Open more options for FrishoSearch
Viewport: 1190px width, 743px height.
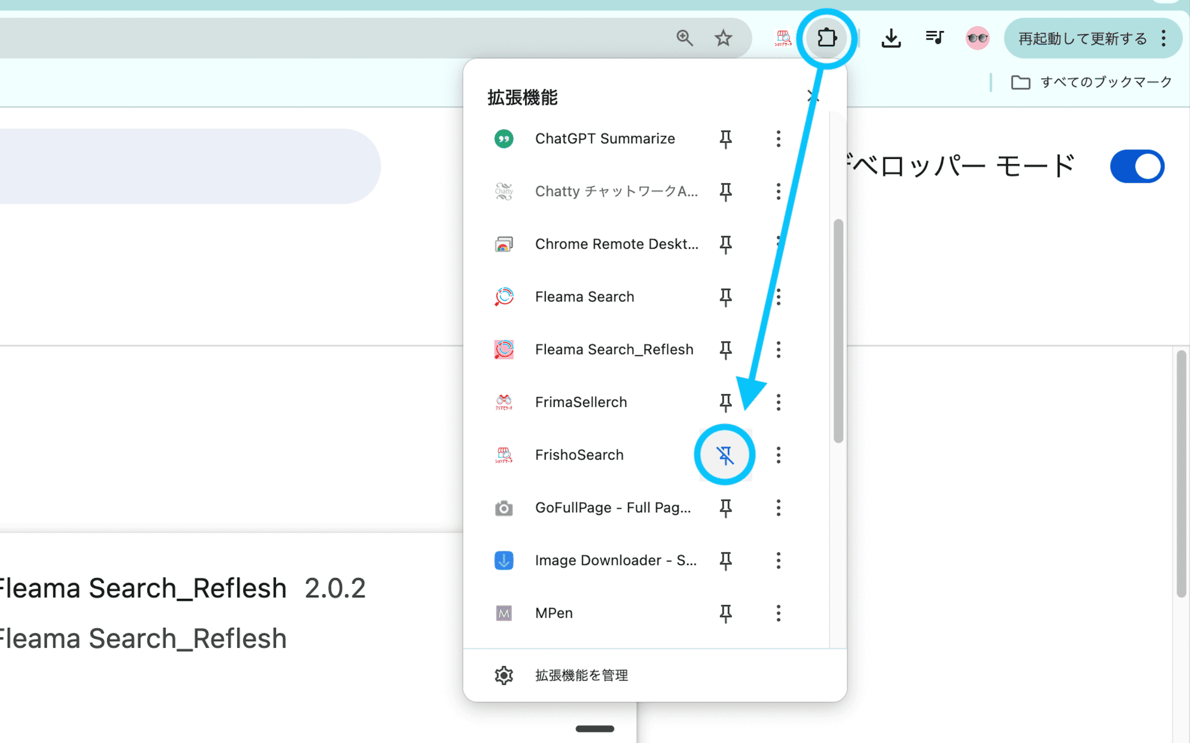(778, 455)
